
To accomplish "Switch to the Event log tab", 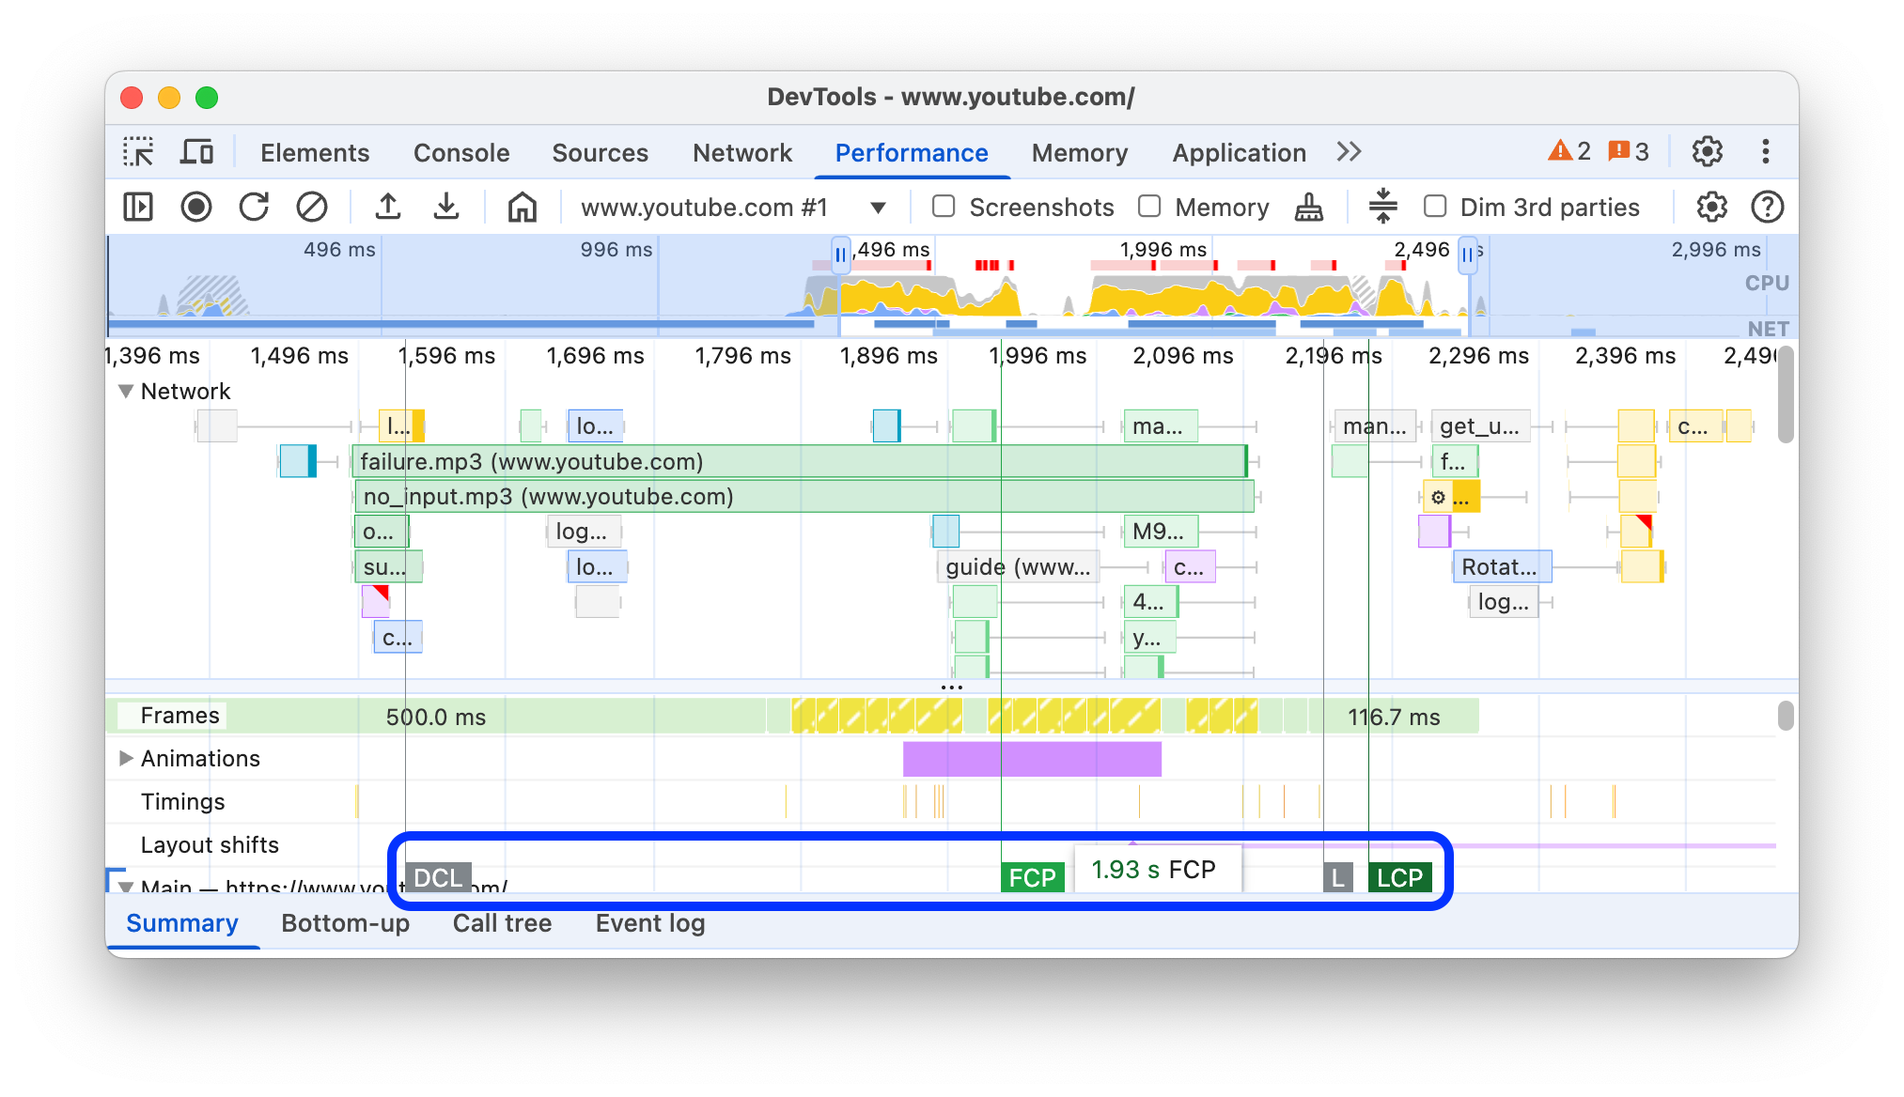I will click(x=650, y=920).
